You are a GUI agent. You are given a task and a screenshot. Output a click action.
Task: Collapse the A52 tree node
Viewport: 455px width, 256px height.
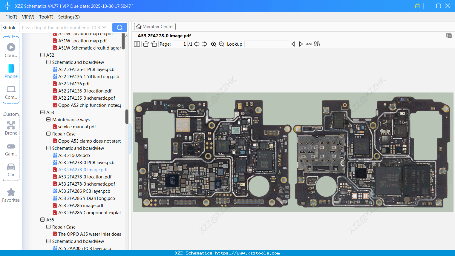tap(42, 55)
